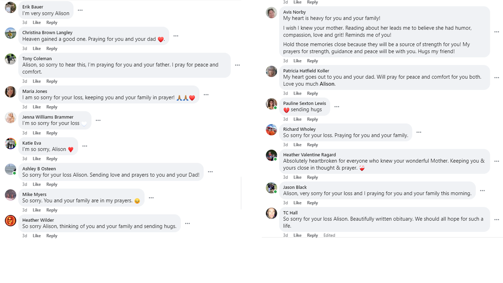Click Heather Wilder's avatar
Image resolution: width=503 pixels, height=283 pixels.
pyautogui.click(x=11, y=221)
